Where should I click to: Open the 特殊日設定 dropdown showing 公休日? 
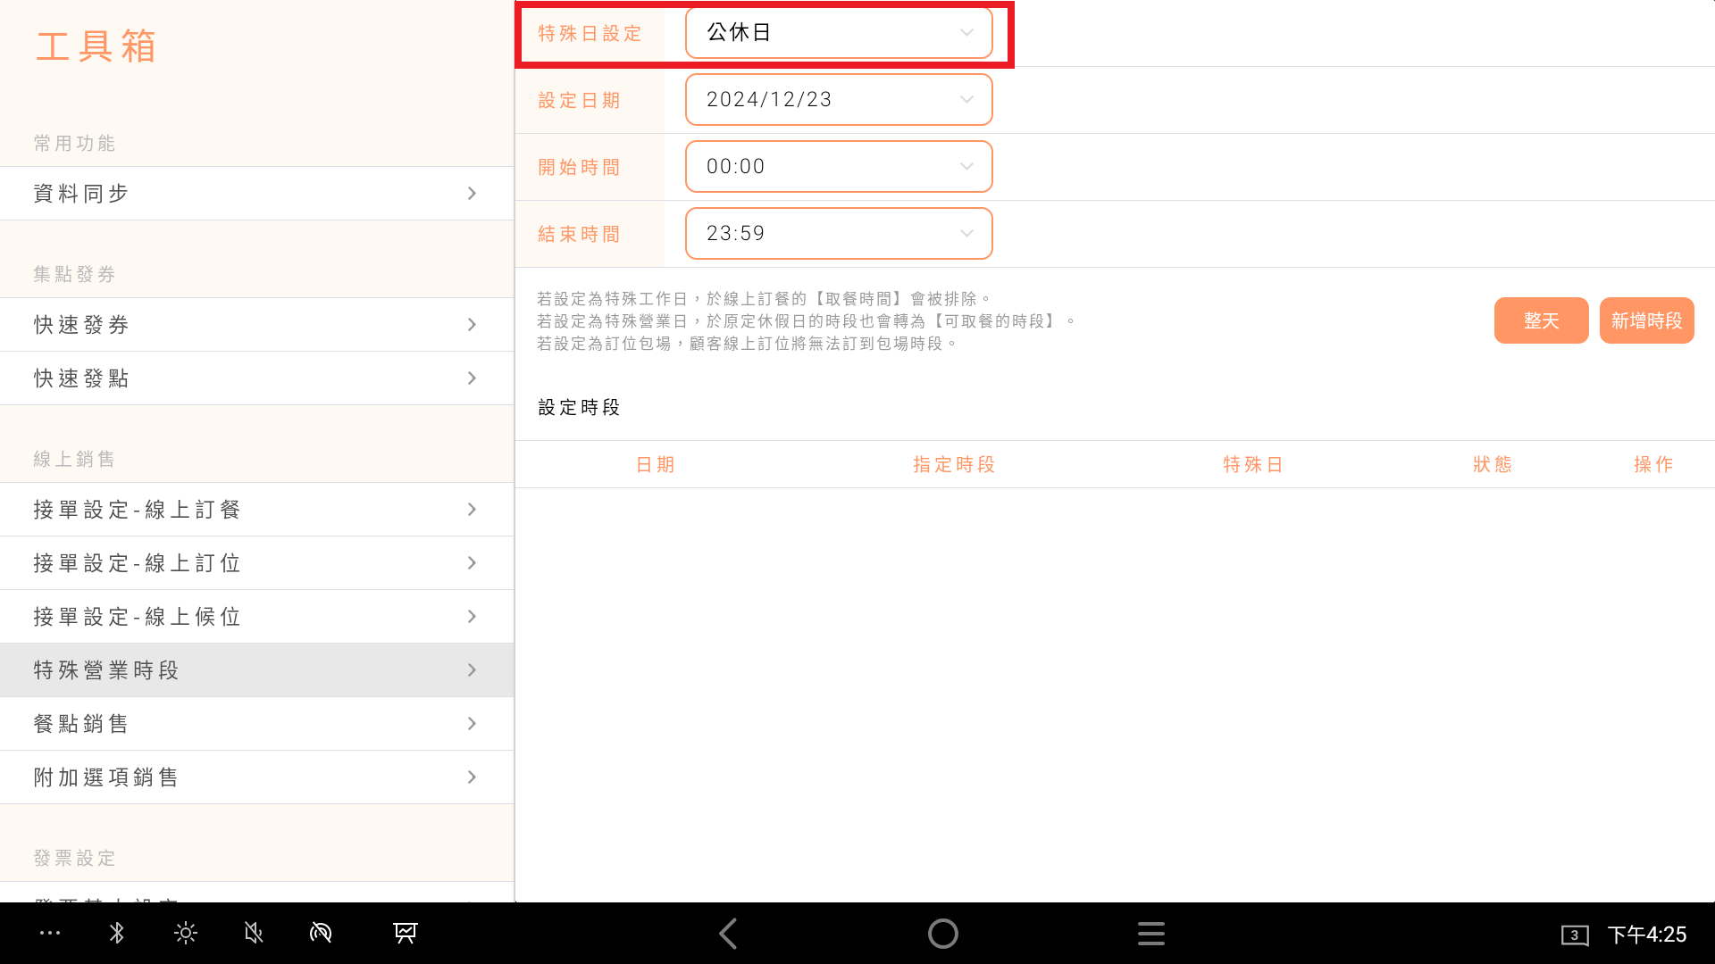(838, 33)
